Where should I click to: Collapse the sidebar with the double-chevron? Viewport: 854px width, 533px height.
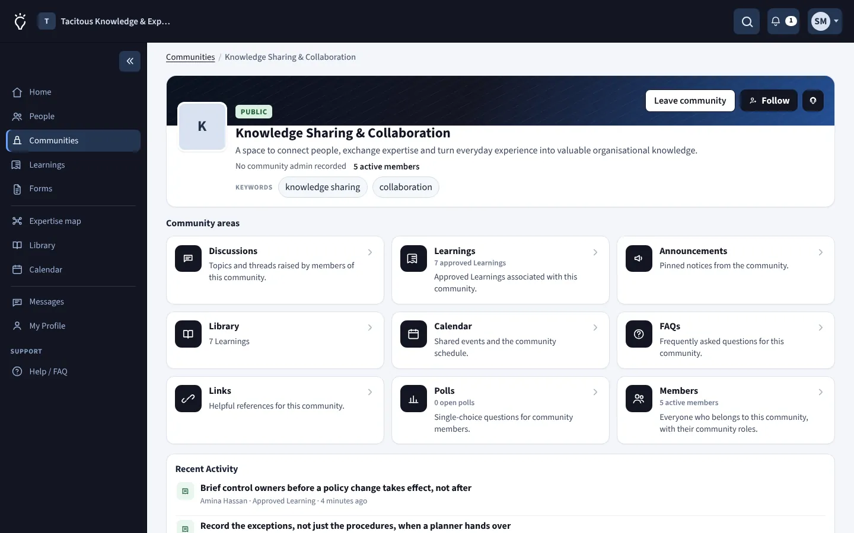coord(130,61)
